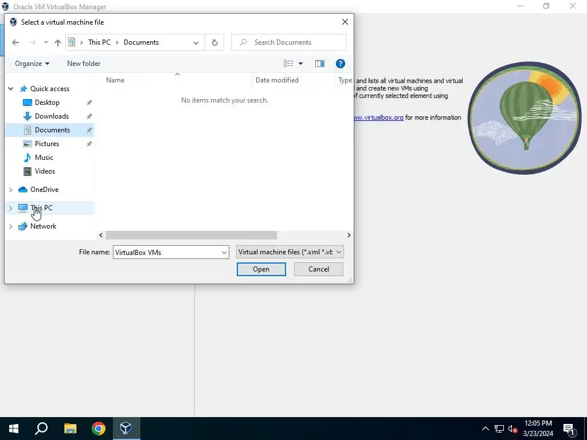This screenshot has height=440, width=587.
Task: Open the Organize menu
Action: pos(32,64)
